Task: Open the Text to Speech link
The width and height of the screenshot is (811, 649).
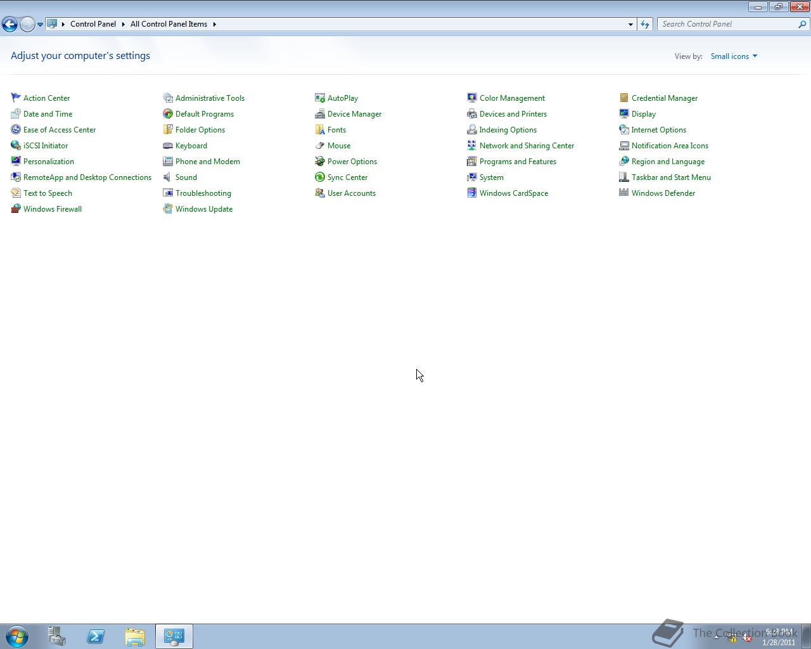Action: click(x=48, y=193)
